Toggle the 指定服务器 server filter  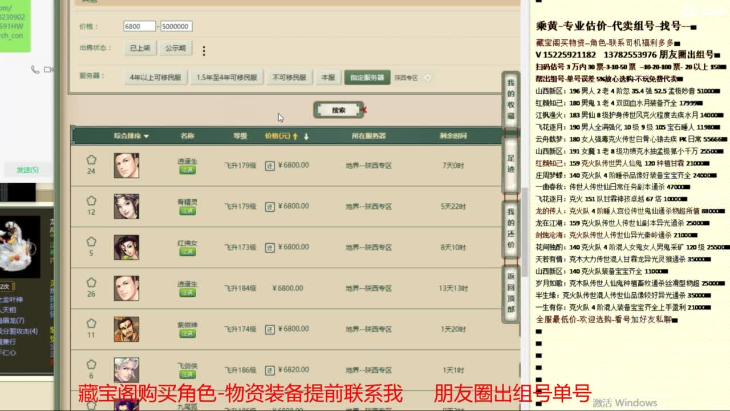[x=367, y=78]
